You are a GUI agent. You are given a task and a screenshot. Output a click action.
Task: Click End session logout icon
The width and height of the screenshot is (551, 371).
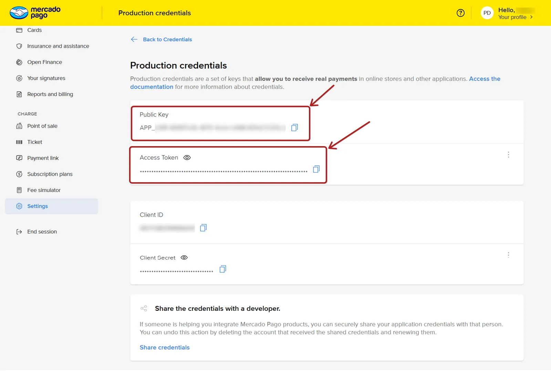click(x=19, y=232)
